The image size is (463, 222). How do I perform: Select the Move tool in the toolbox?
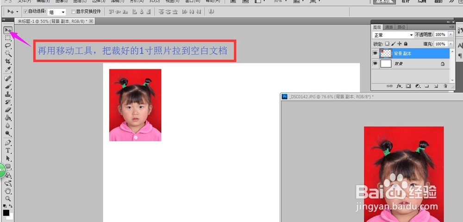click(8, 30)
